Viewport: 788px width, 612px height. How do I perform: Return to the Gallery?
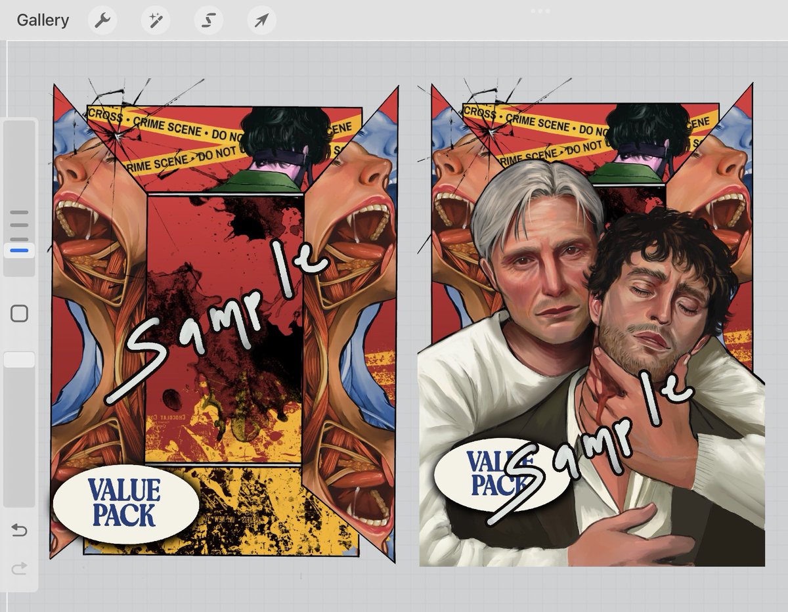[43, 20]
